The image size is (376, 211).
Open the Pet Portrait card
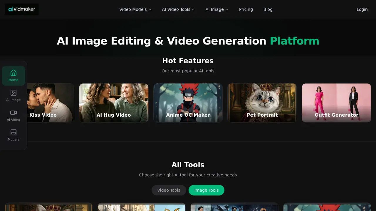pos(262,103)
